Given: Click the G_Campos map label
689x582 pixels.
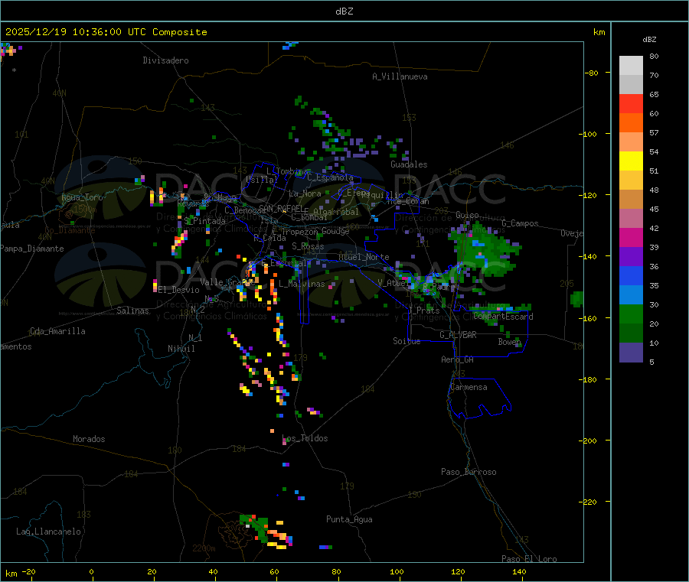Looking at the screenshot, I should [521, 223].
